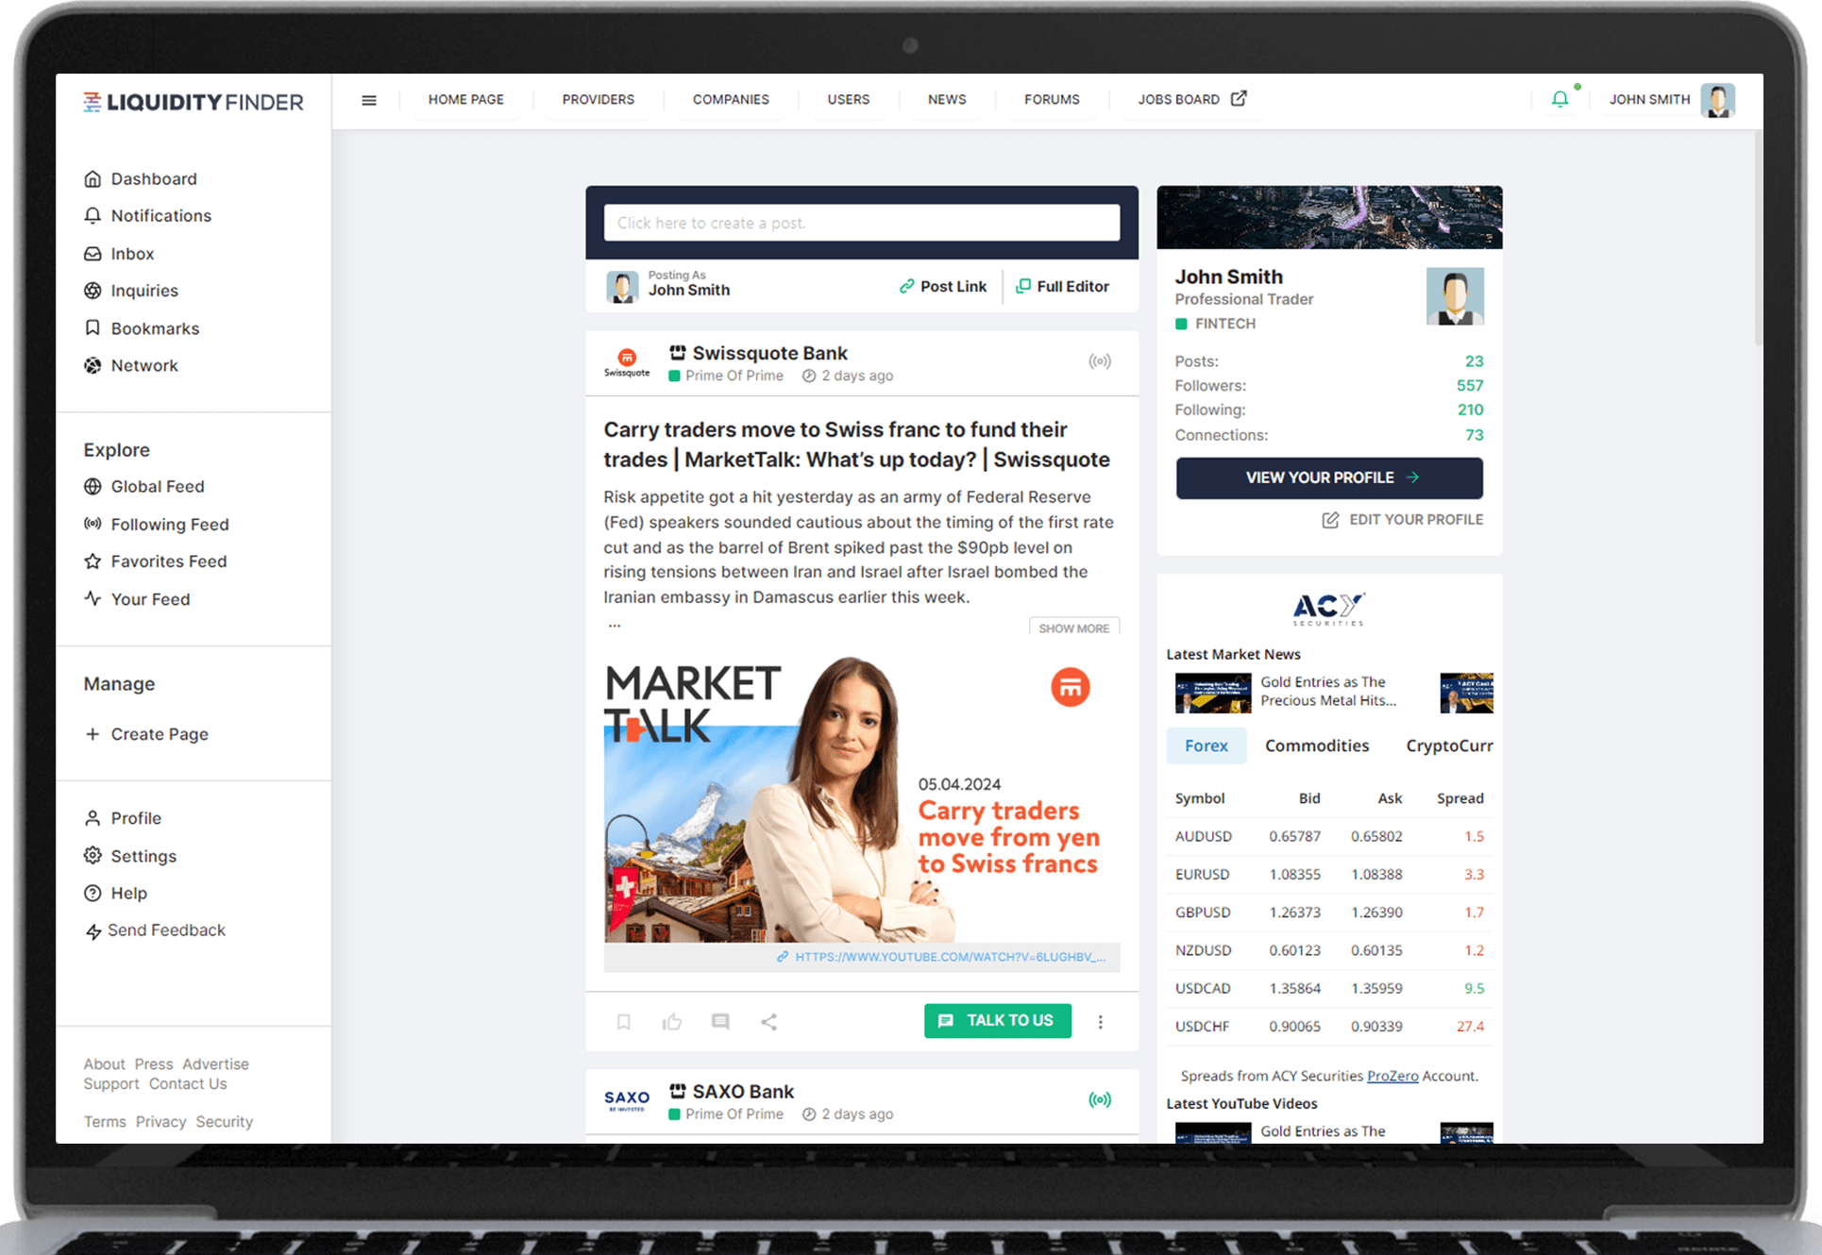Click the About footer link
Screen dimensions: 1822x1255
coord(104,1064)
